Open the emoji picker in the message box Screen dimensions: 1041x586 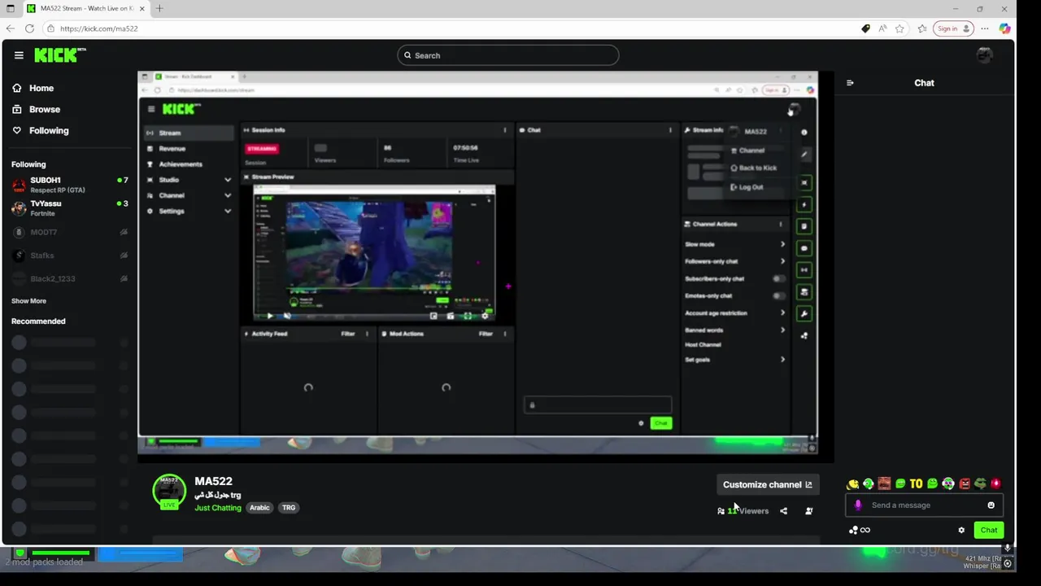[x=991, y=505]
